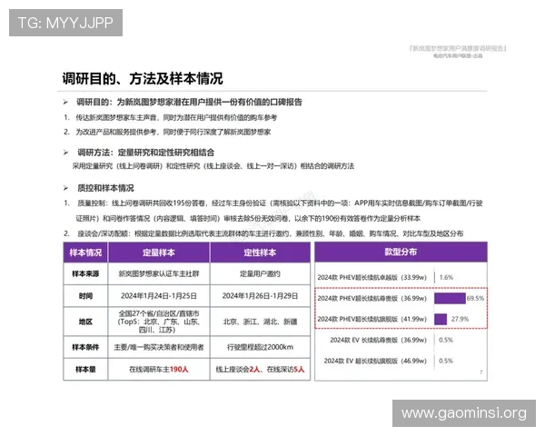Click the chart label ending in (33.99w)
Screen dimensions: 545x436
(372, 277)
